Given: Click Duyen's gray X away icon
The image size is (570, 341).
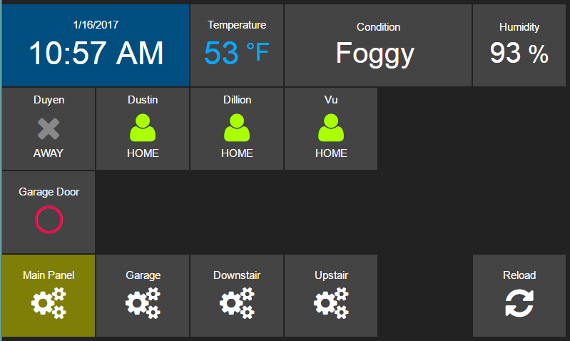Looking at the screenshot, I should pyautogui.click(x=49, y=128).
